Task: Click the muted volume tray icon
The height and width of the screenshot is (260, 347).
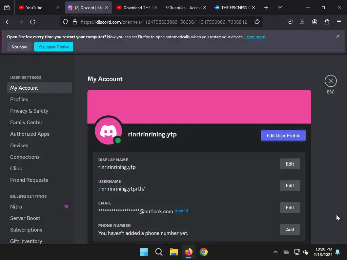Action: pyautogui.click(x=306, y=252)
